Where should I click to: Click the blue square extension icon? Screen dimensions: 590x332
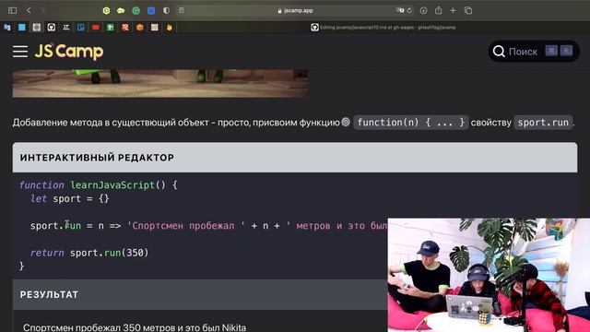(x=151, y=10)
